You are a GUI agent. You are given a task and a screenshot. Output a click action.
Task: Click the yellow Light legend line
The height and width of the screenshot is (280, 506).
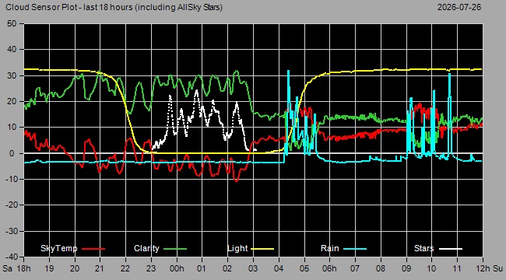[x=262, y=249]
